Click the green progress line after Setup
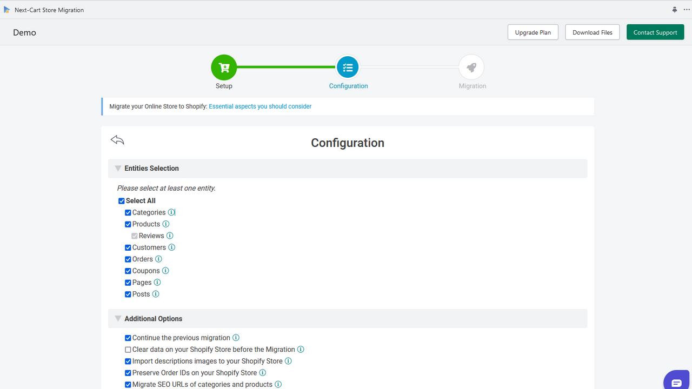Viewport: 692px width, 389px height. point(285,67)
